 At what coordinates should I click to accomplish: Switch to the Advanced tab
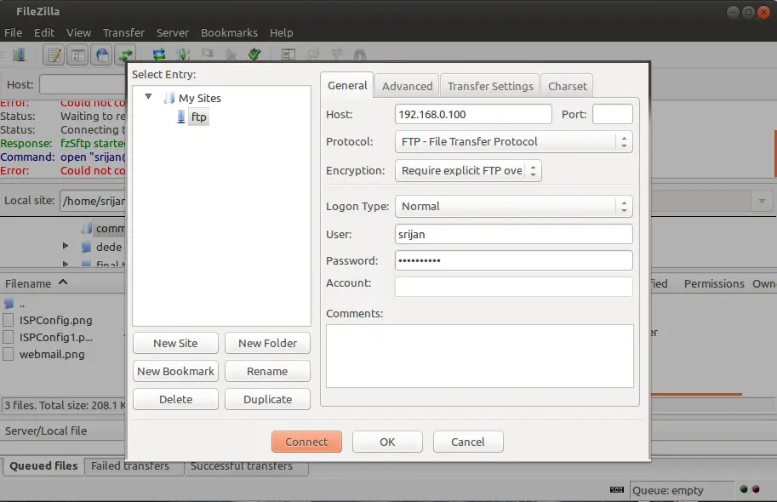coord(407,86)
